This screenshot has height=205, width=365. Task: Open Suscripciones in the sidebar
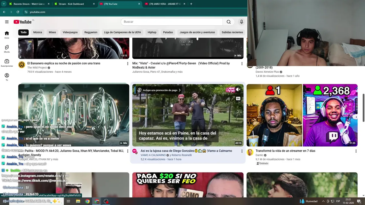pyautogui.click(x=7, y=63)
